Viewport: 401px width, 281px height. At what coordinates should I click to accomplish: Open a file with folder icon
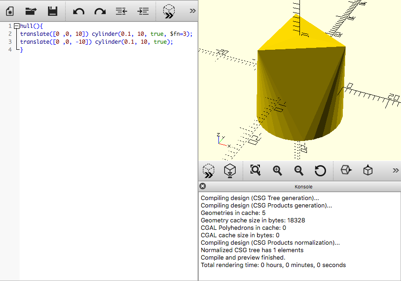click(x=31, y=11)
